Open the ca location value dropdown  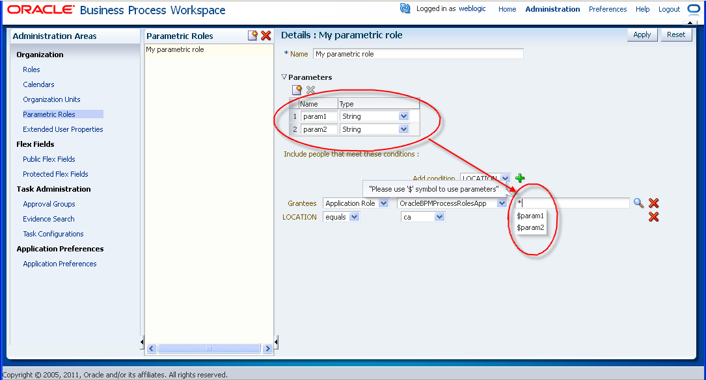point(439,217)
